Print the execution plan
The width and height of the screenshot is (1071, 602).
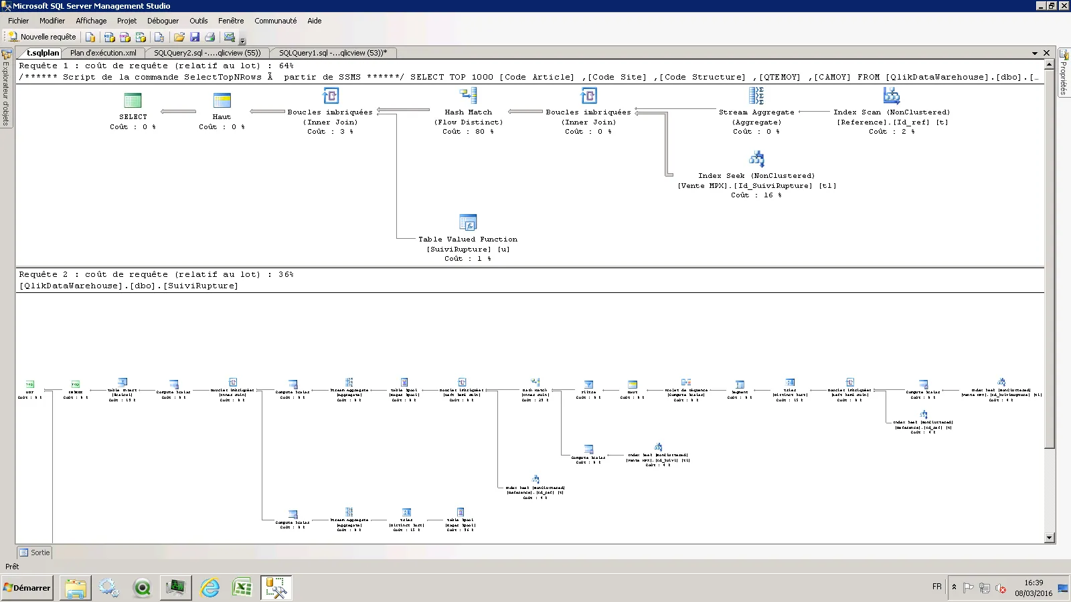tap(210, 37)
